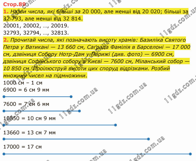Viewport: 196px width, 161px height.
Task: Click right endpoint dot of the 17000 segment
Action: (190, 154)
